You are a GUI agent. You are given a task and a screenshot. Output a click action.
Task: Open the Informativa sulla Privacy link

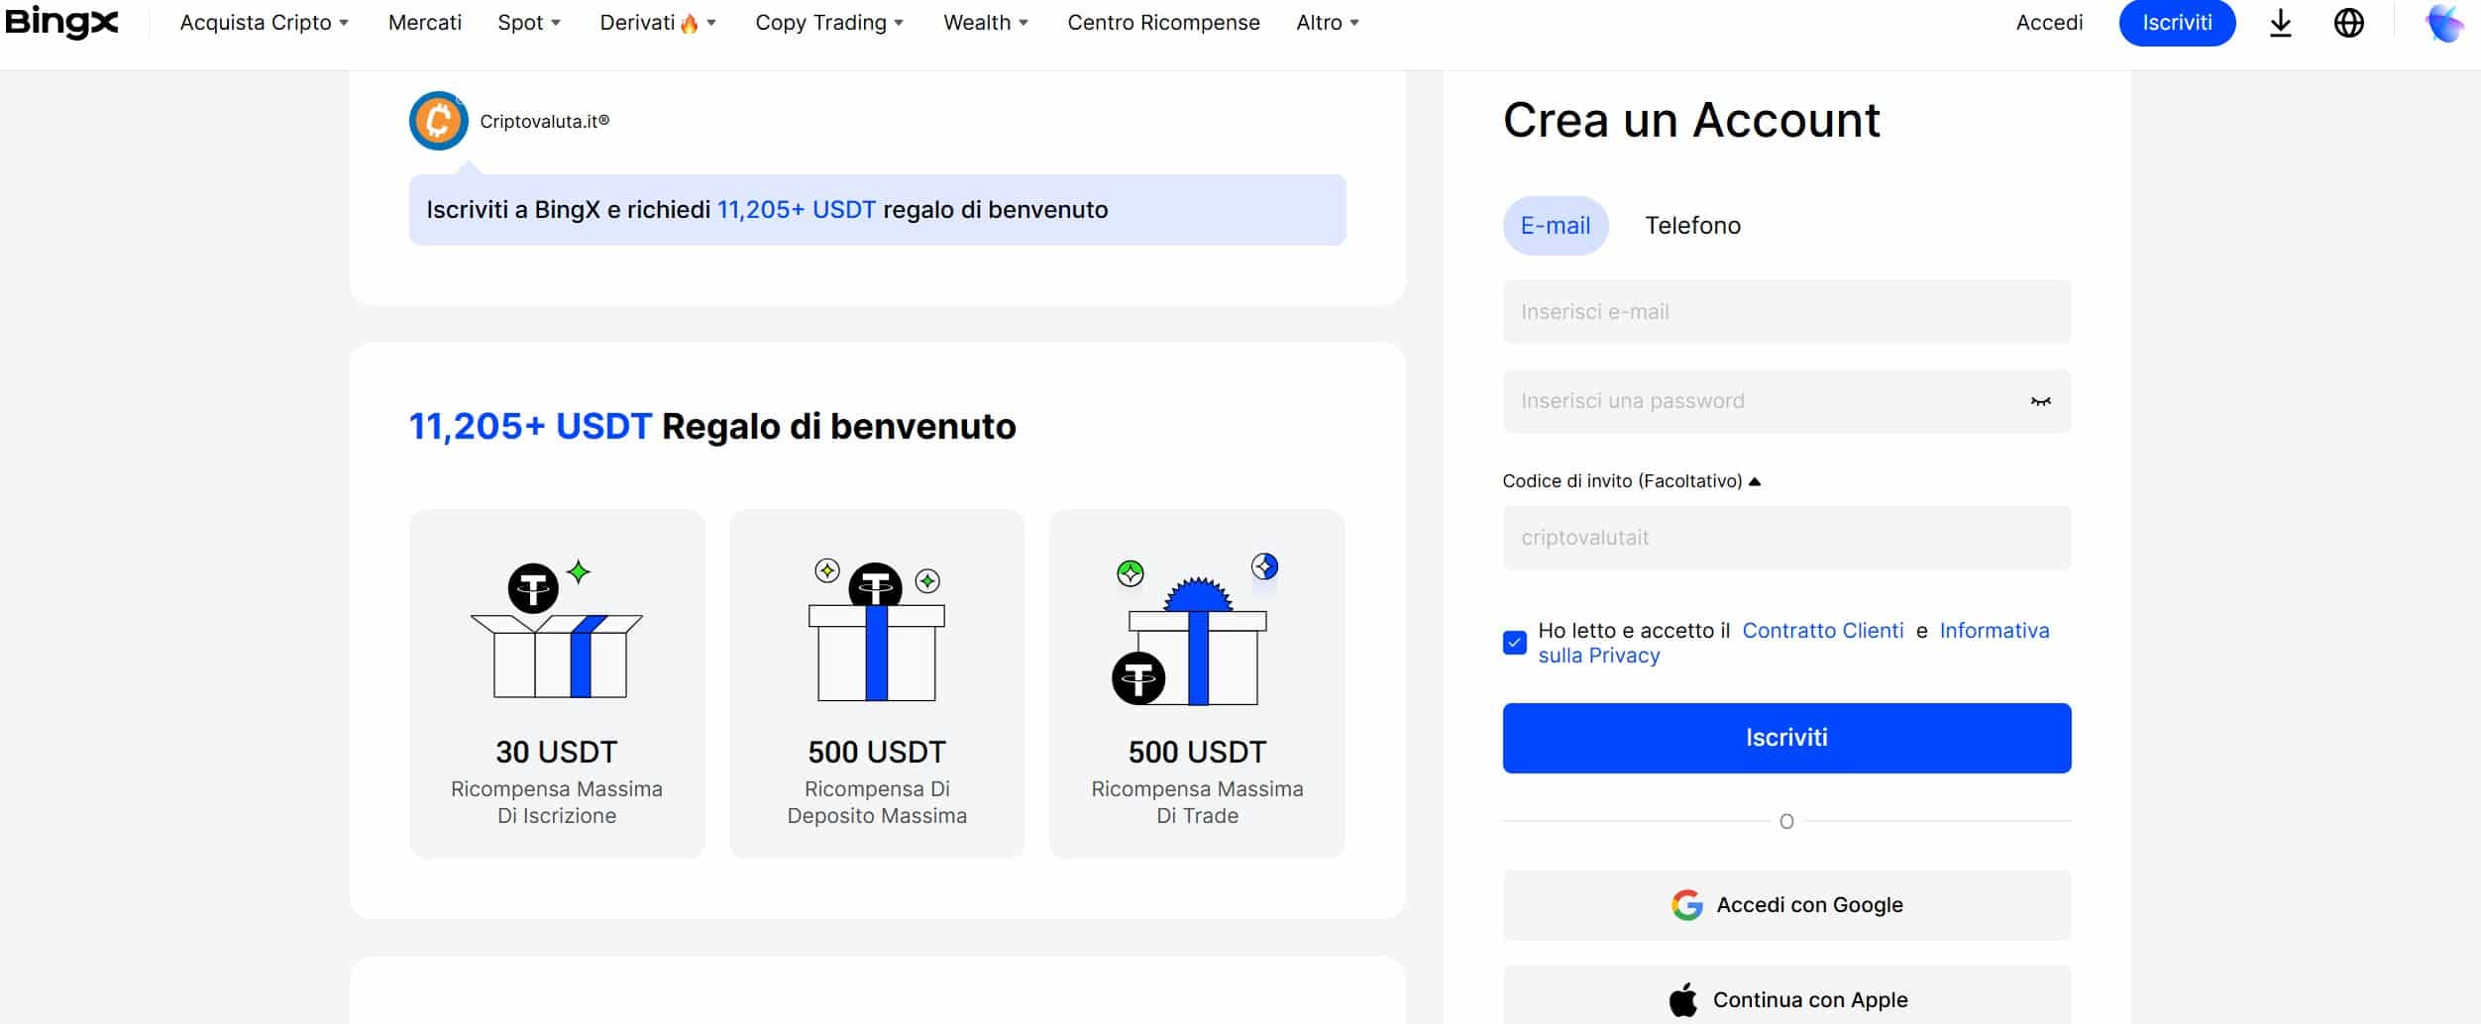[x=1994, y=630]
